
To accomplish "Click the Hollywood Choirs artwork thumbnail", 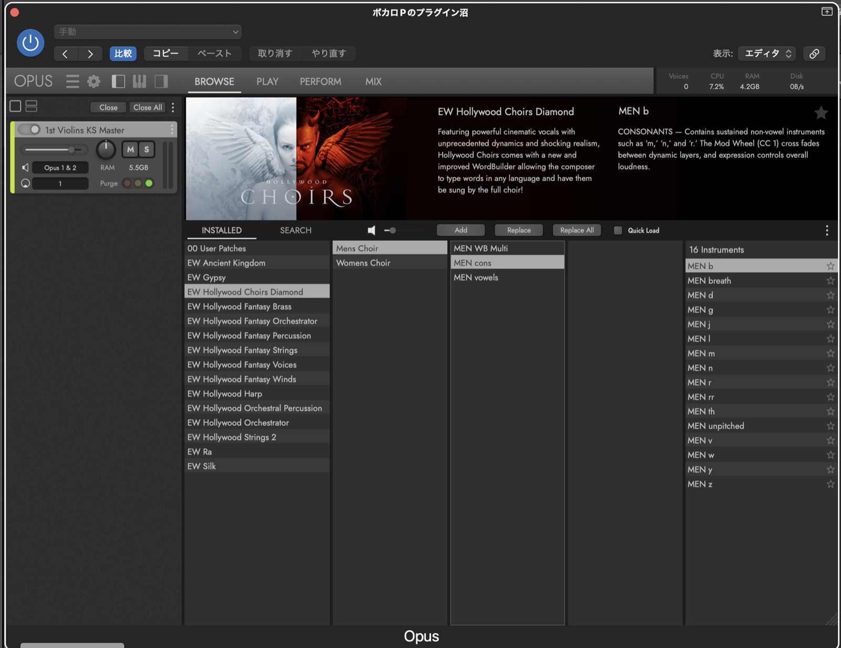I will pyautogui.click(x=296, y=158).
